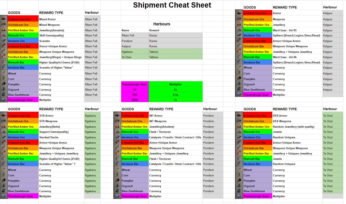346x204 pixels.
Task: Click the Bismuth Ore icon in Ngakanu table
Action: [4, 132]
